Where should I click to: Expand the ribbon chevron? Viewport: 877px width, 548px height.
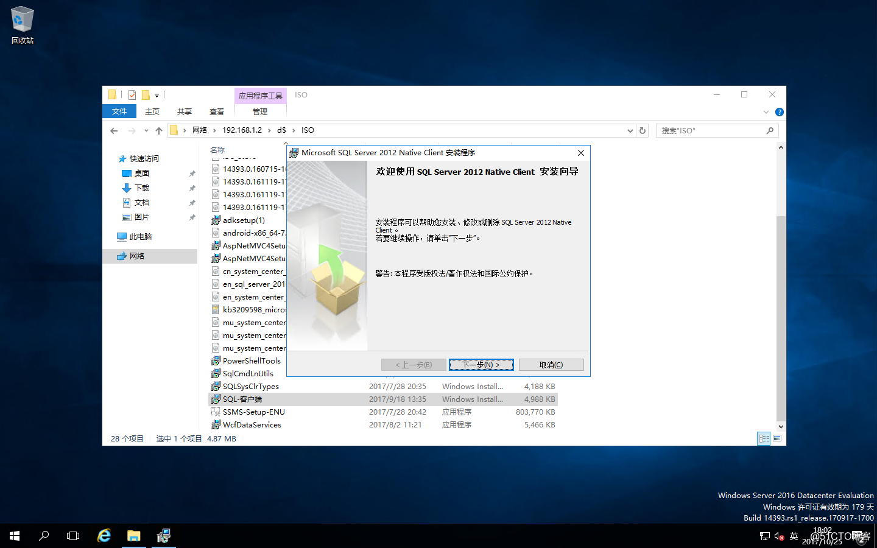[766, 112]
